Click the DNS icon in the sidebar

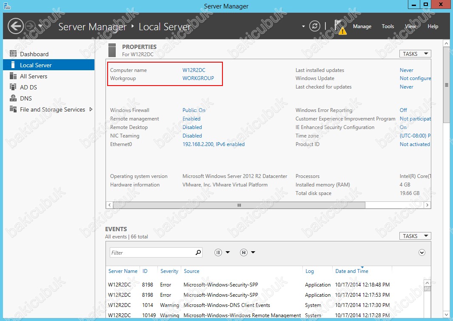coord(13,98)
